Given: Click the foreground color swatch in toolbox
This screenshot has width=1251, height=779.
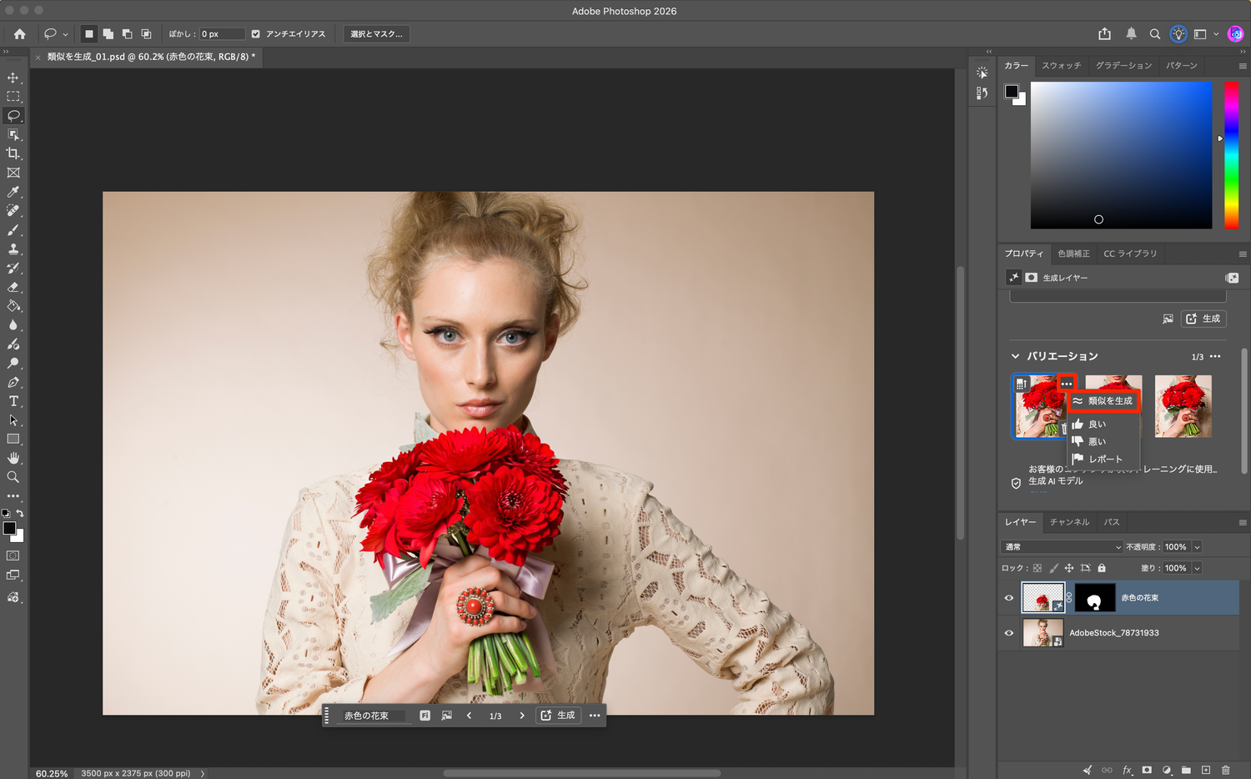Looking at the screenshot, I should (9, 529).
